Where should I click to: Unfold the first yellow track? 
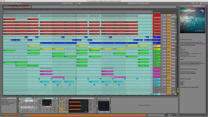click(154, 46)
